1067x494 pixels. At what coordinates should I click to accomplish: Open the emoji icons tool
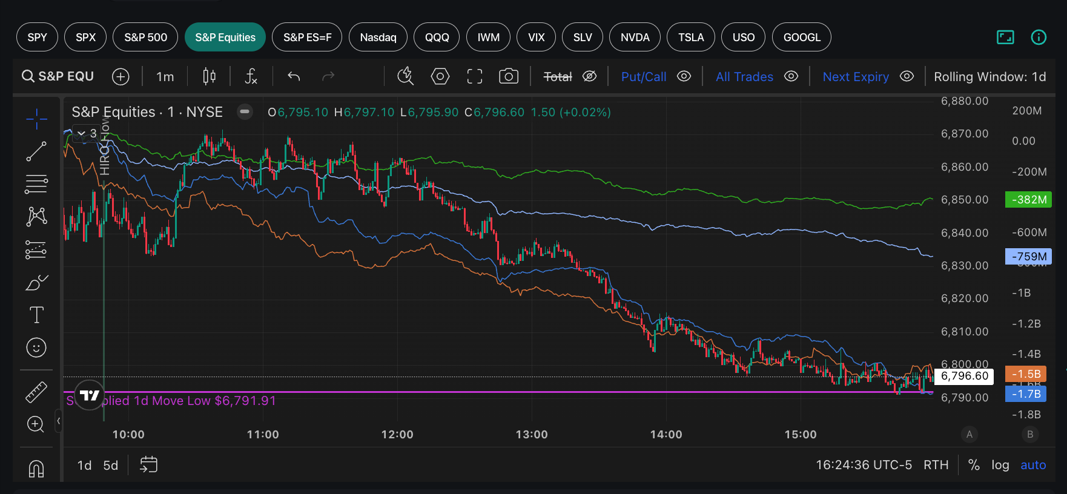click(36, 347)
